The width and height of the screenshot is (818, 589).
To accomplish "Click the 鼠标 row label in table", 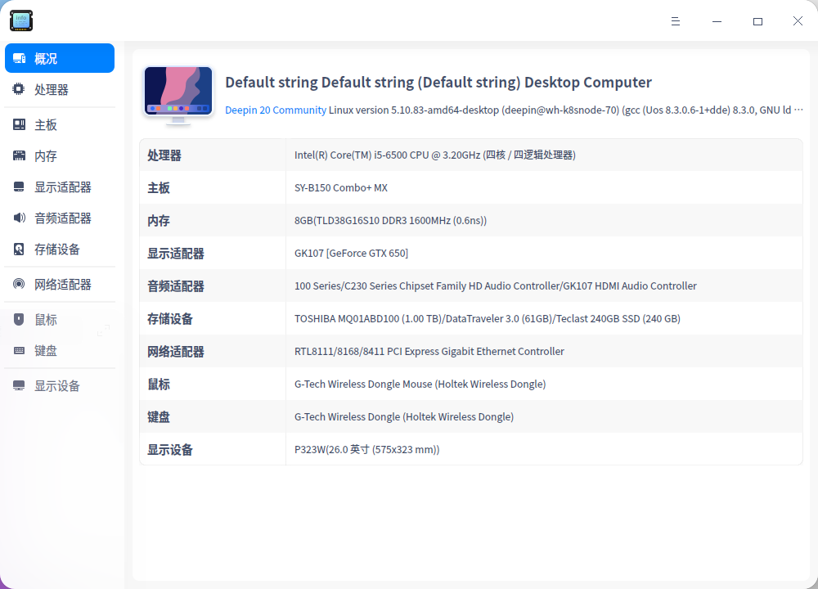I will 159,384.
